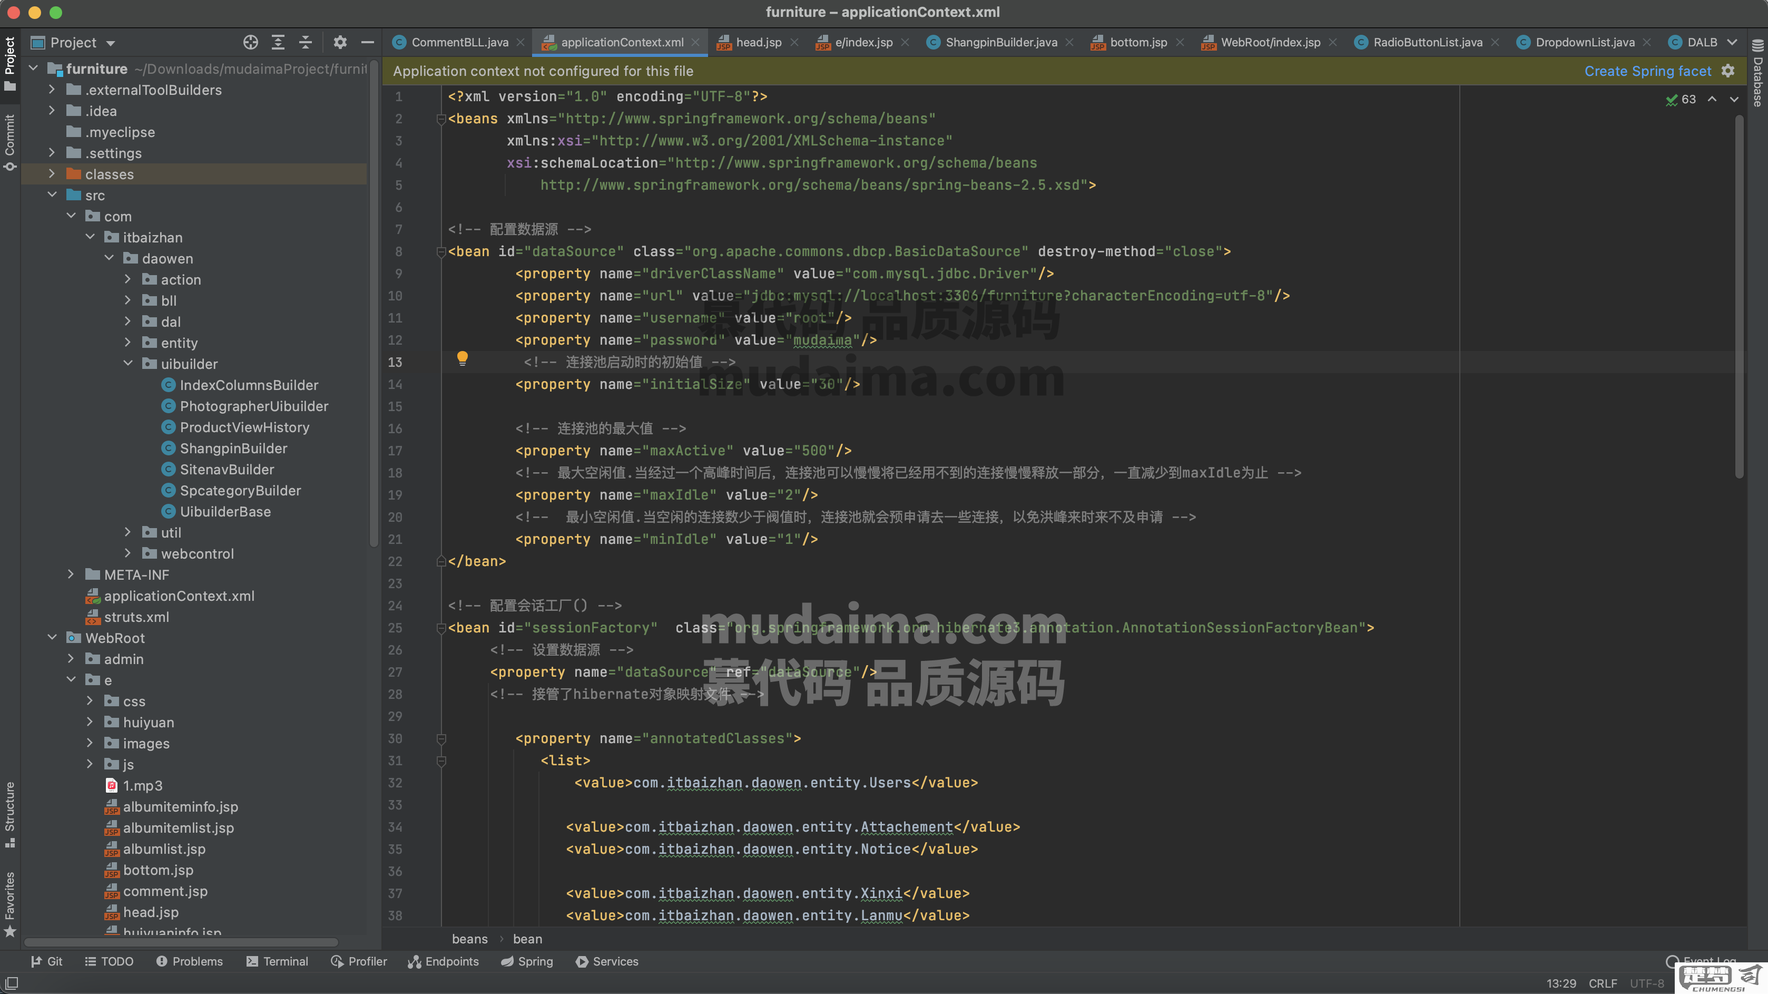This screenshot has height=994, width=1768.
Task: Collapse the WebRoot folder
Action: pos(52,638)
